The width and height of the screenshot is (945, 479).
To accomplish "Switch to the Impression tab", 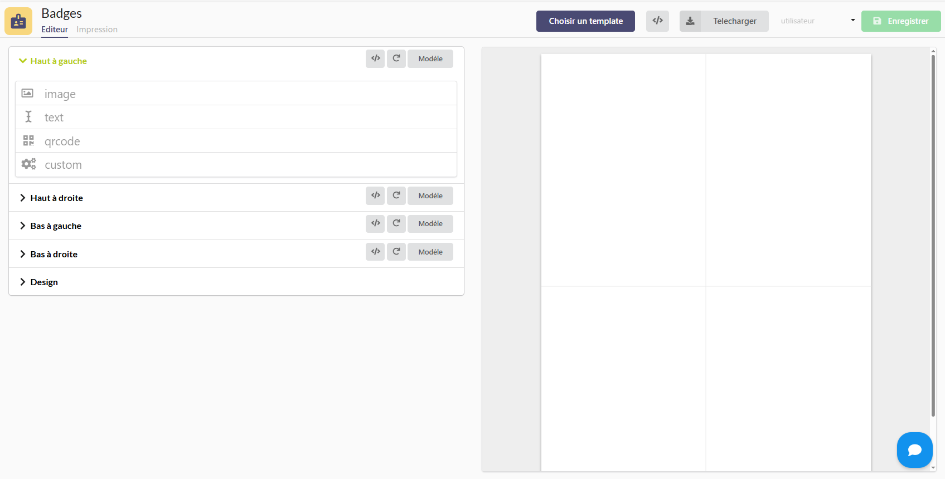I will pos(97,30).
